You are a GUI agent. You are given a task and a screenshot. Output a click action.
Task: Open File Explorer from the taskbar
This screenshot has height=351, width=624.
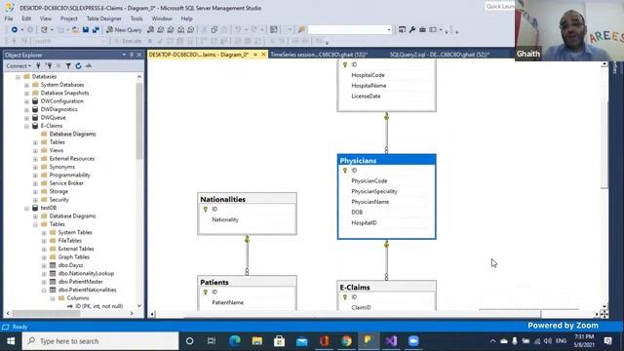click(x=256, y=341)
